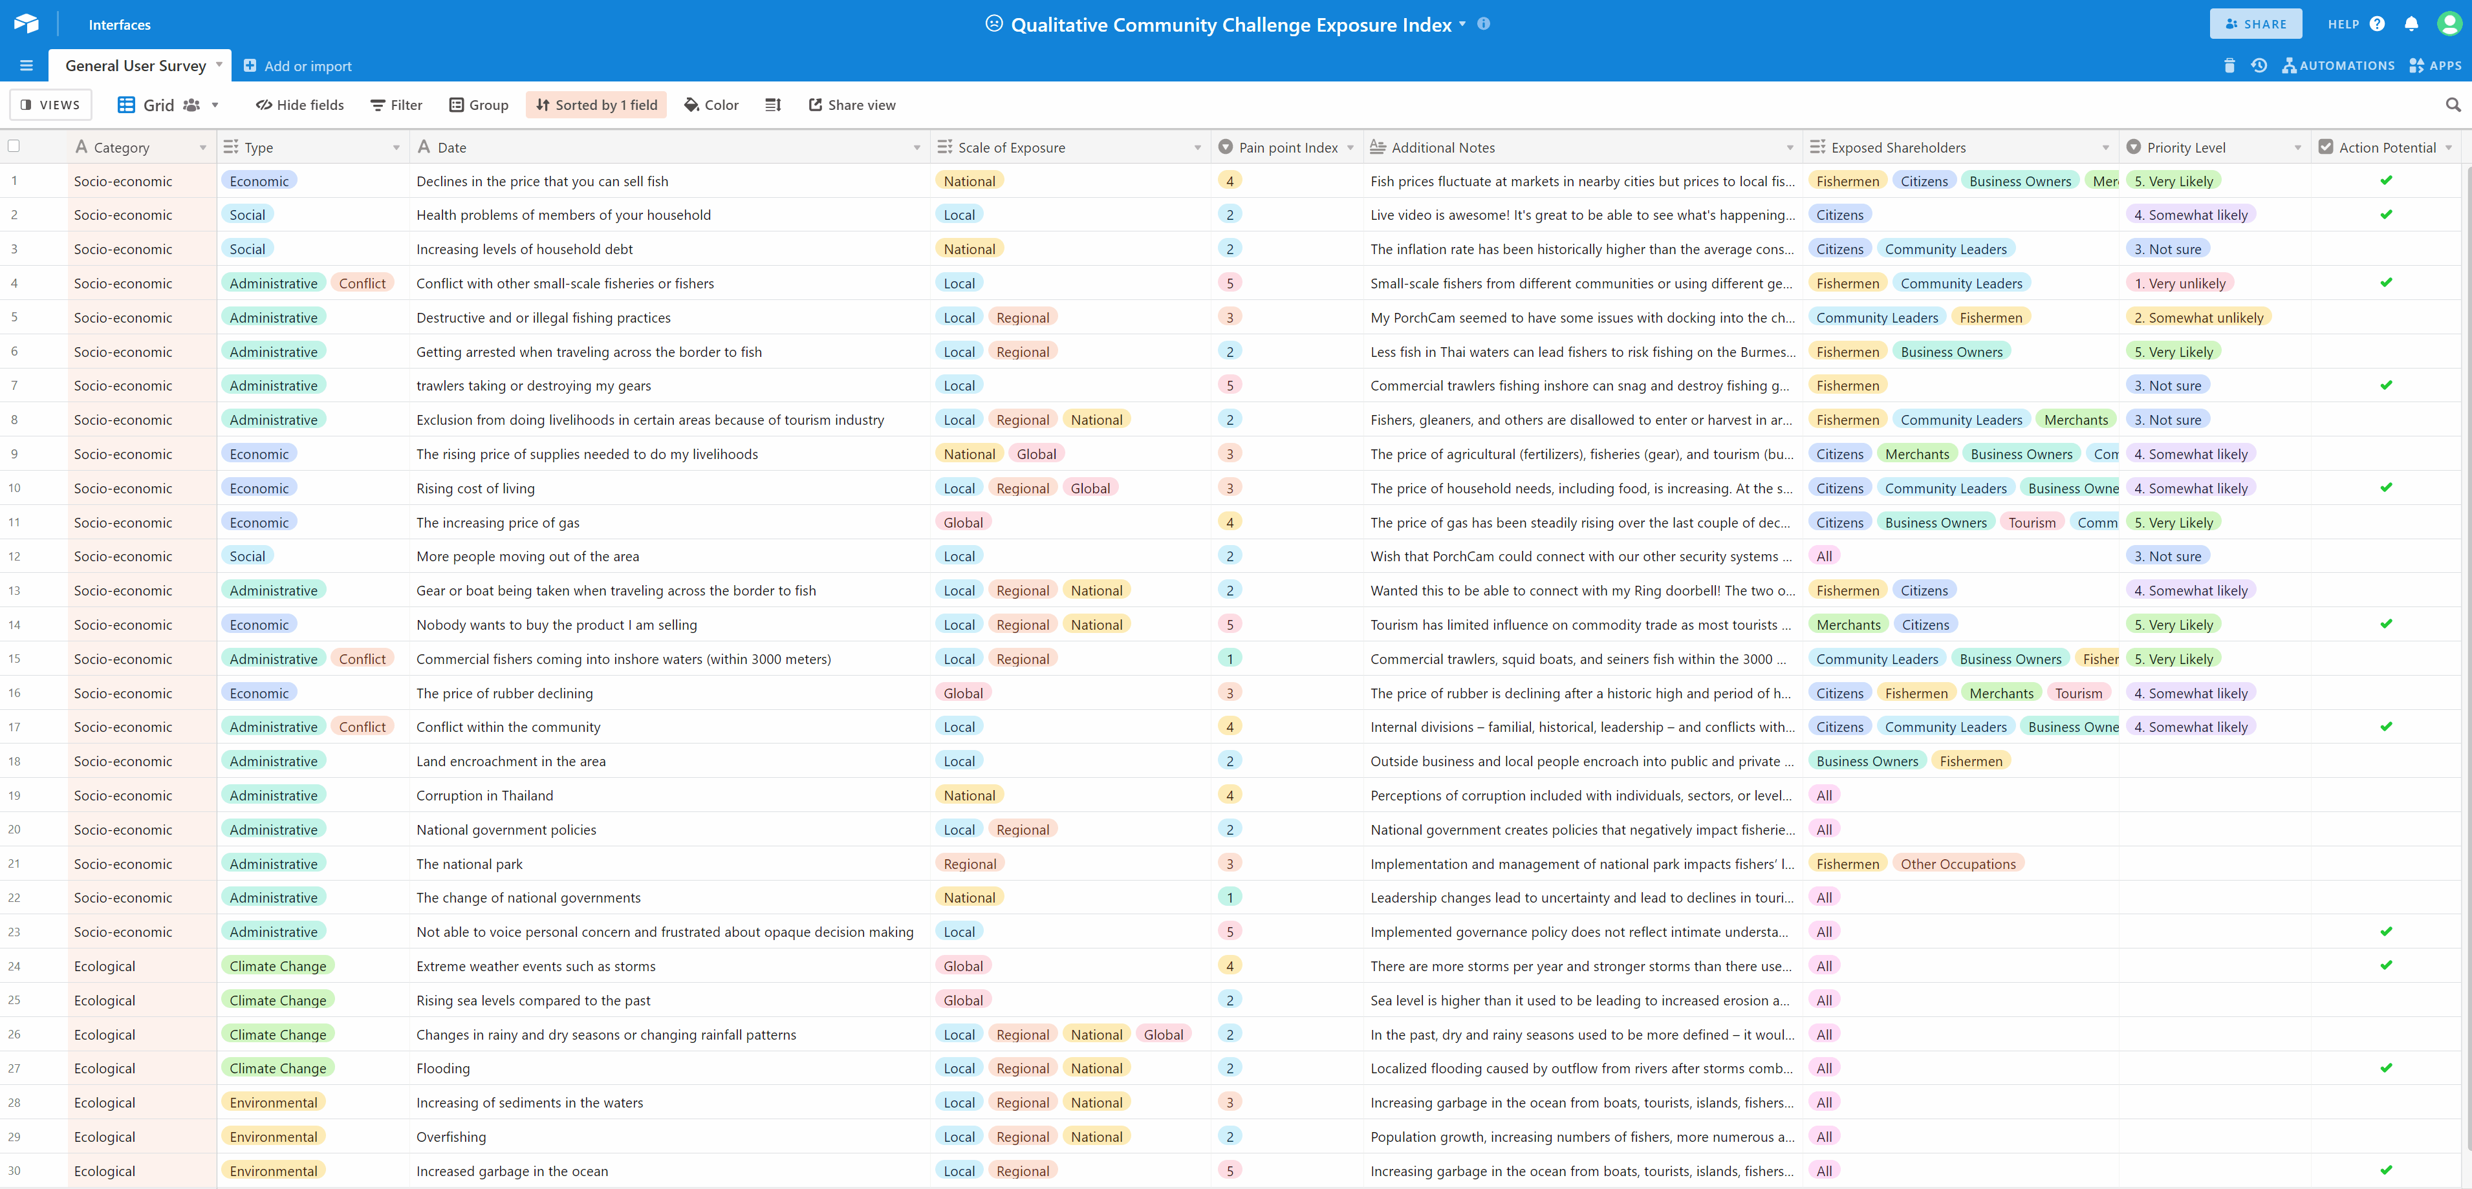Toggle Action Potential checkmark in row 1
Screen dimensions: 2472x1189
tap(2385, 180)
